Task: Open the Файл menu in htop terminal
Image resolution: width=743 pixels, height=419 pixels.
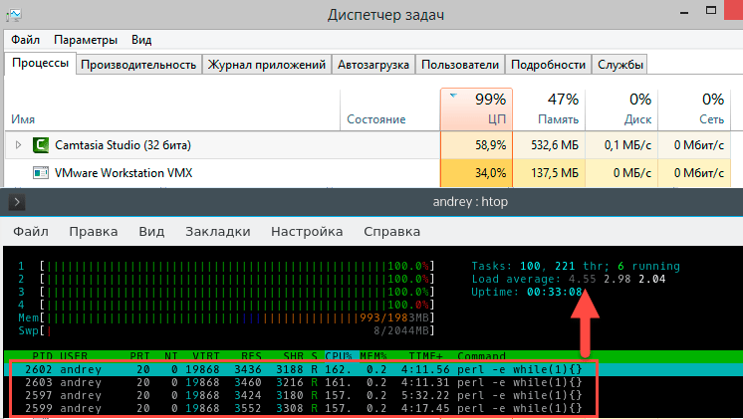Action: coord(31,232)
